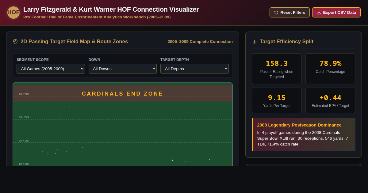Click the Analytics Workbench subtitle text
Screen dimensions: 368x193
[97, 17]
